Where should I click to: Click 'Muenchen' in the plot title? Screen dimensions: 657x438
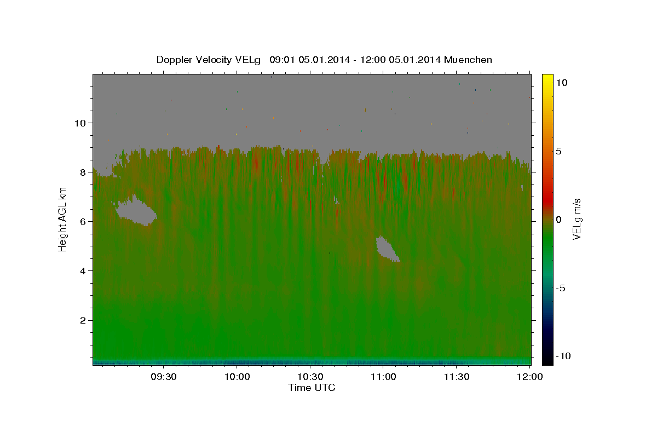pyautogui.click(x=468, y=60)
